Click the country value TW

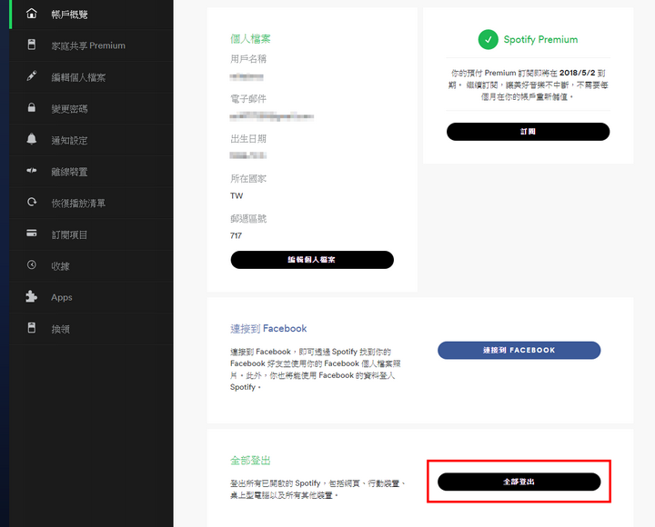click(x=237, y=195)
